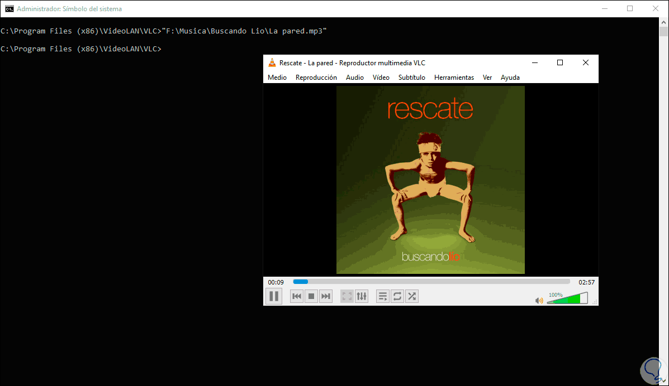This screenshot has width=669, height=386.
Task: Open the Vídeo menu
Action: pyautogui.click(x=381, y=77)
